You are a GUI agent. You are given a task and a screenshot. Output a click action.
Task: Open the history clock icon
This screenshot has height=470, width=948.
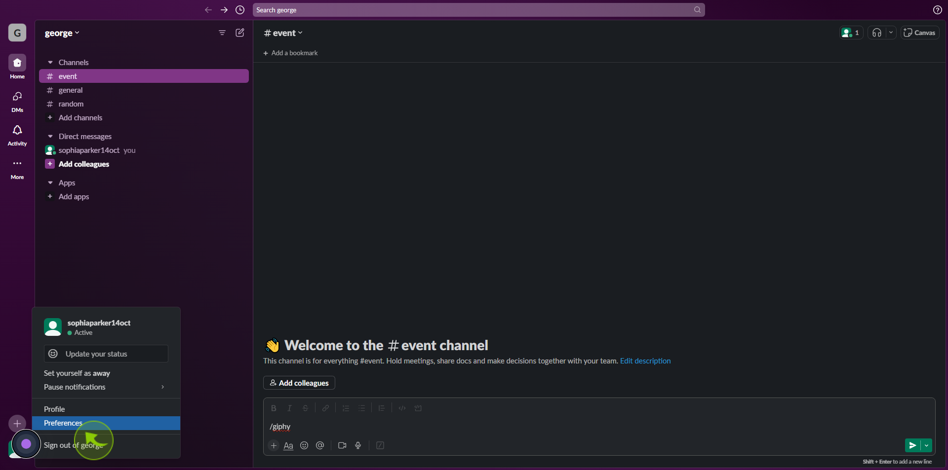[240, 10]
